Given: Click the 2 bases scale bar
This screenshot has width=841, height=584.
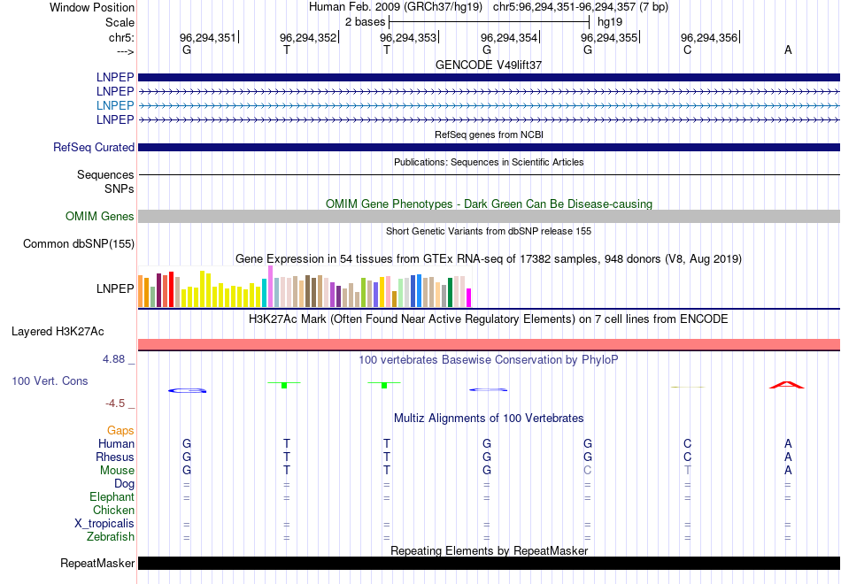Looking at the screenshot, I should click(490, 22).
